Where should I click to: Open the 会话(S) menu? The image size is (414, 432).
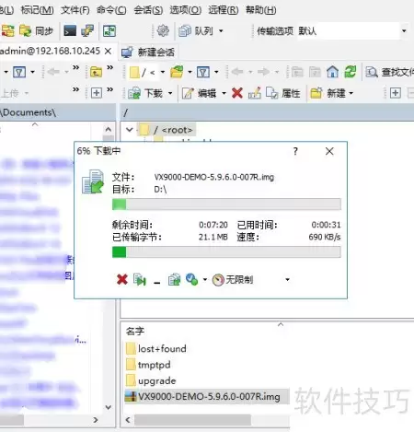coord(148,10)
